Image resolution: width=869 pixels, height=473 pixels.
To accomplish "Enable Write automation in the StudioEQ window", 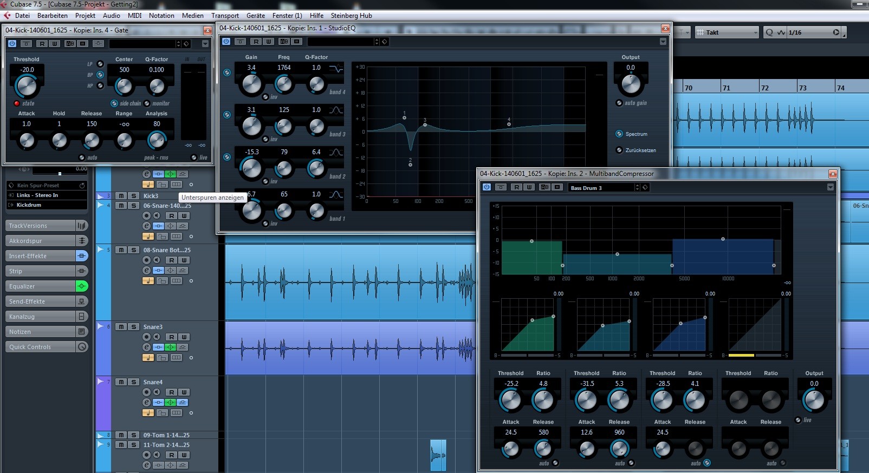I will (268, 41).
